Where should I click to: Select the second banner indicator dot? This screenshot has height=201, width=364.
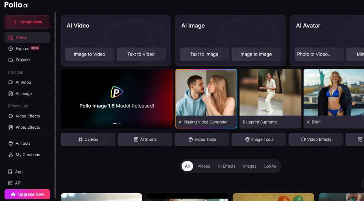119,123
